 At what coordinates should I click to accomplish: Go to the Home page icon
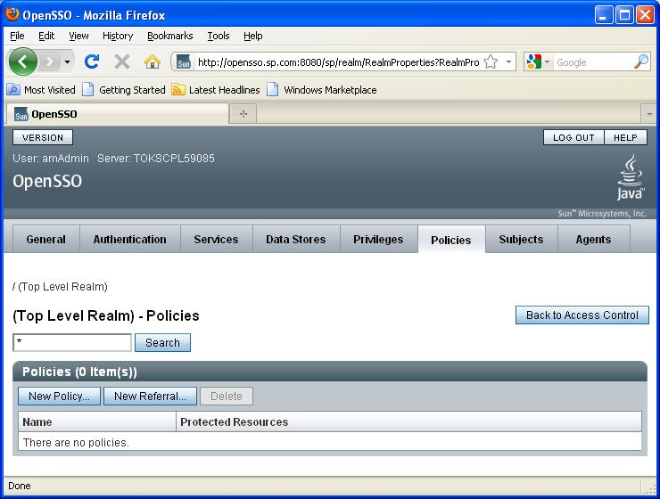(153, 62)
